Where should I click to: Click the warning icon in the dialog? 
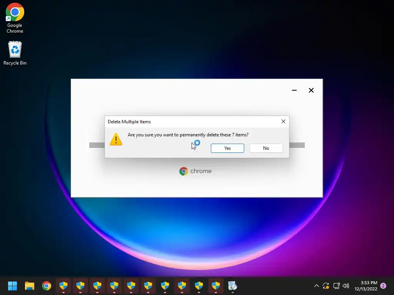coord(116,139)
